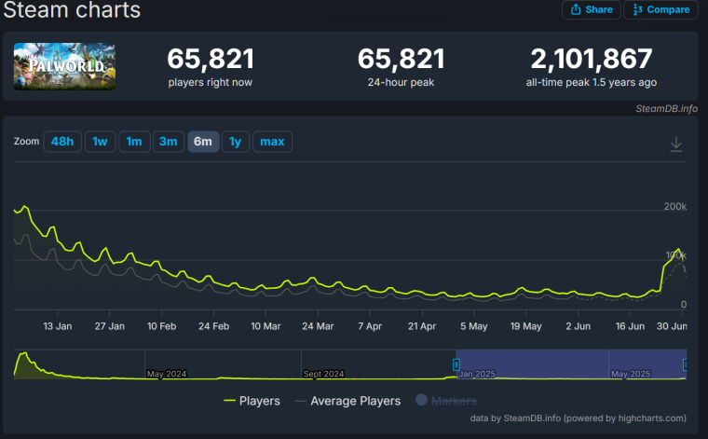Screen dimensions: 708x439
Task: Select the 1y zoom range
Action: click(x=236, y=142)
